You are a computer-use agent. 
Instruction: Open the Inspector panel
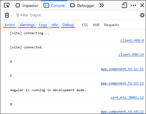[x=27, y=6]
